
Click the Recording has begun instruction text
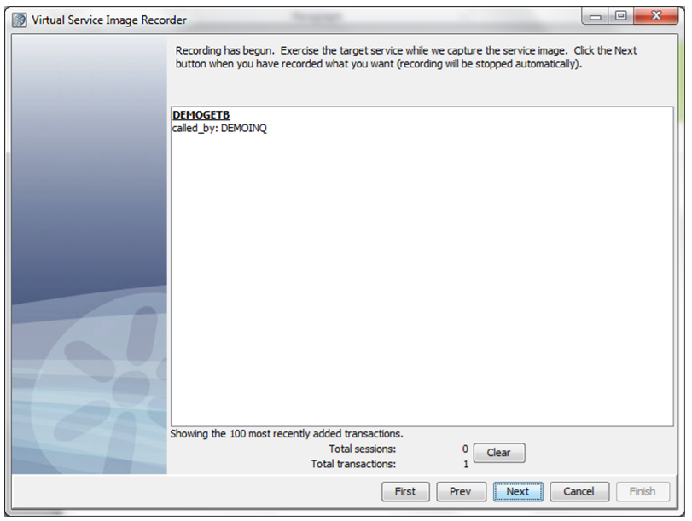[x=406, y=57]
